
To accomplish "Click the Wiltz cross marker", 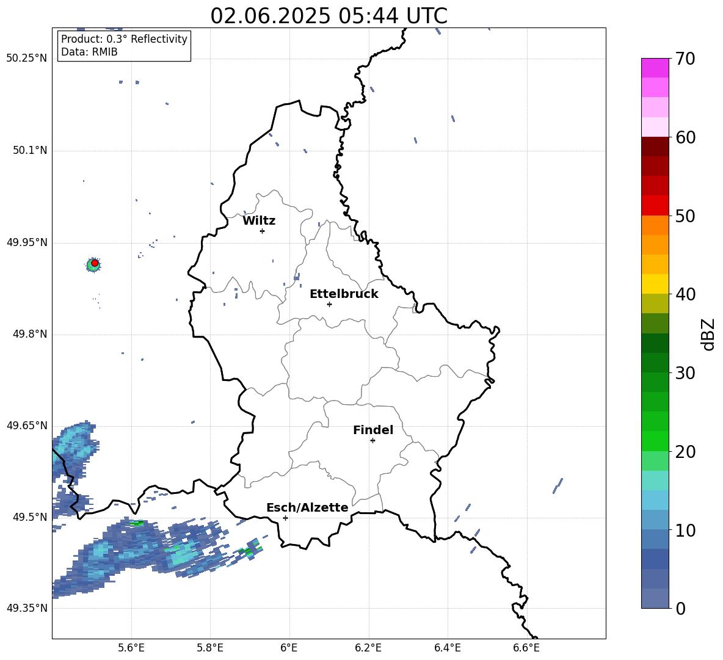I will [262, 231].
